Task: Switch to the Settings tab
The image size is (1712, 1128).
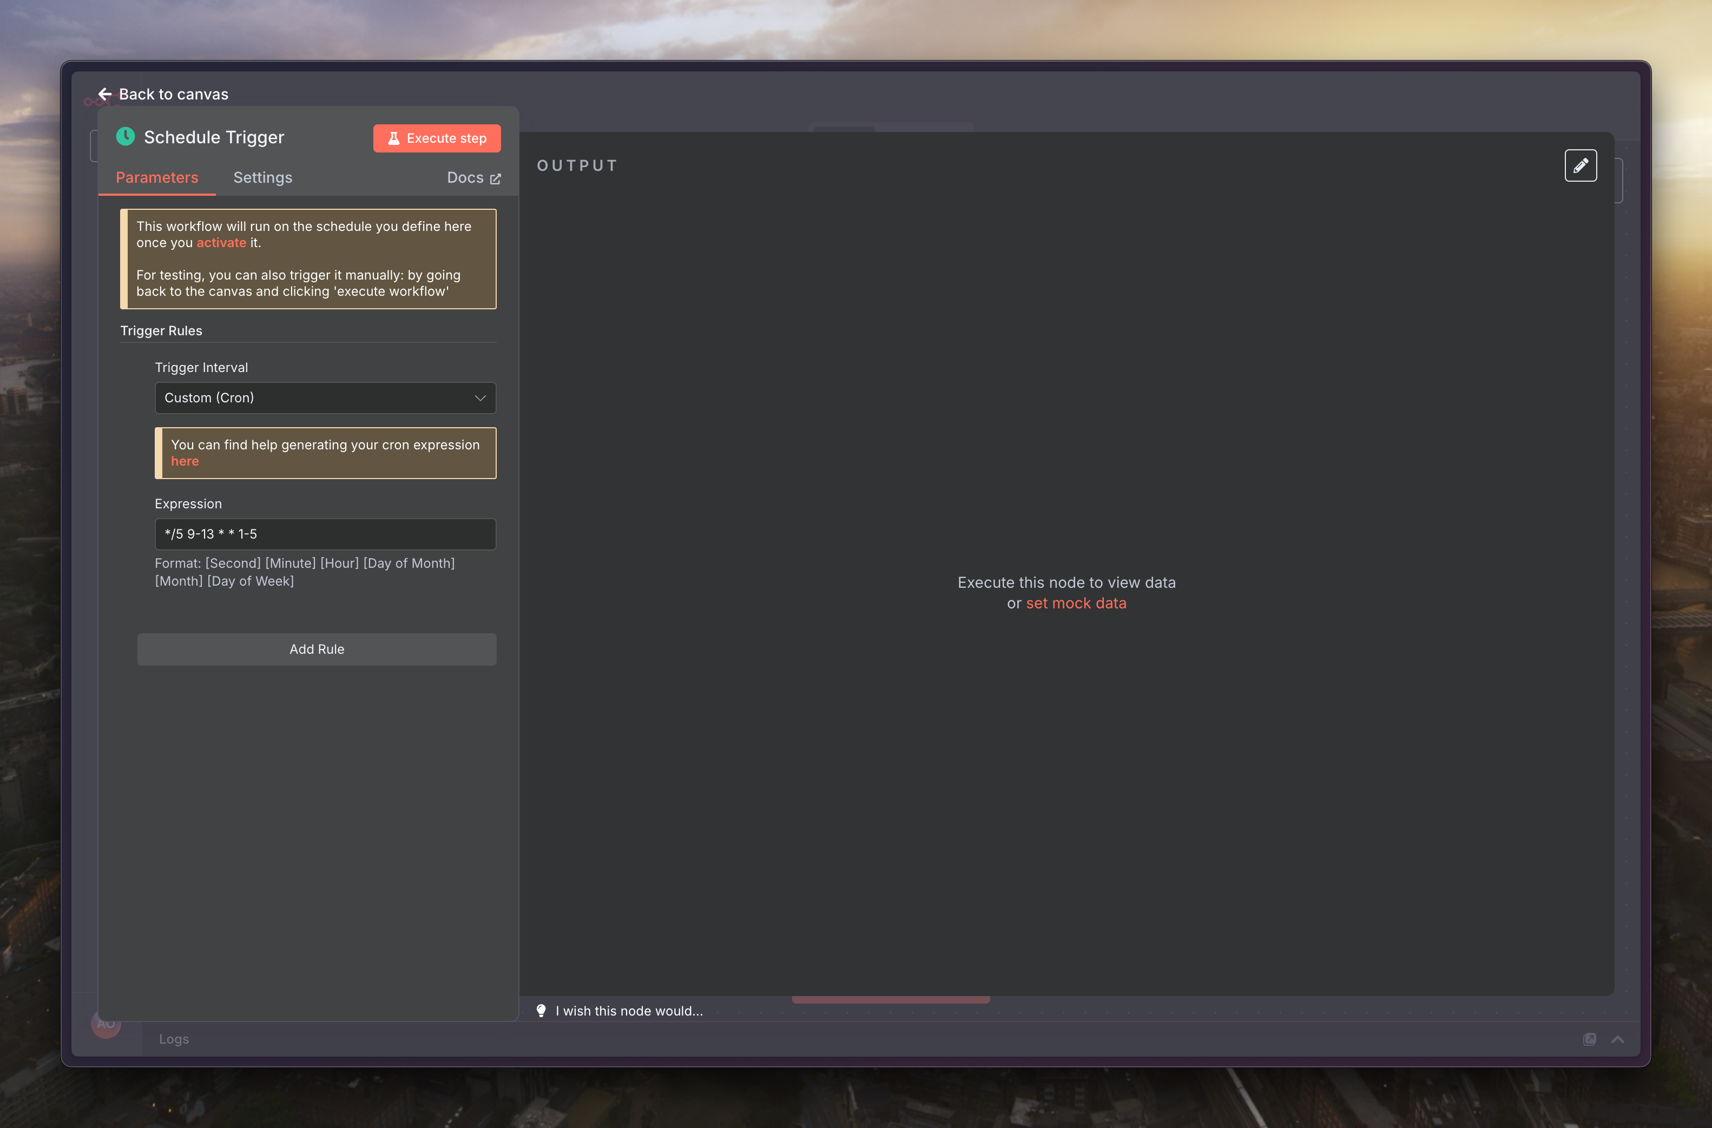Action: [x=262, y=178]
